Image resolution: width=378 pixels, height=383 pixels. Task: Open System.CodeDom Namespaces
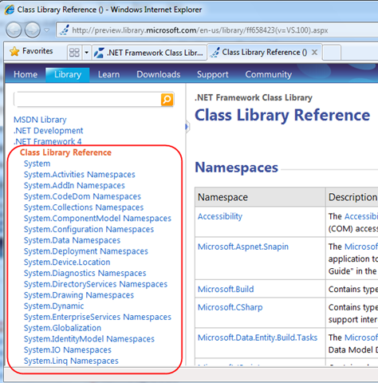coord(82,196)
